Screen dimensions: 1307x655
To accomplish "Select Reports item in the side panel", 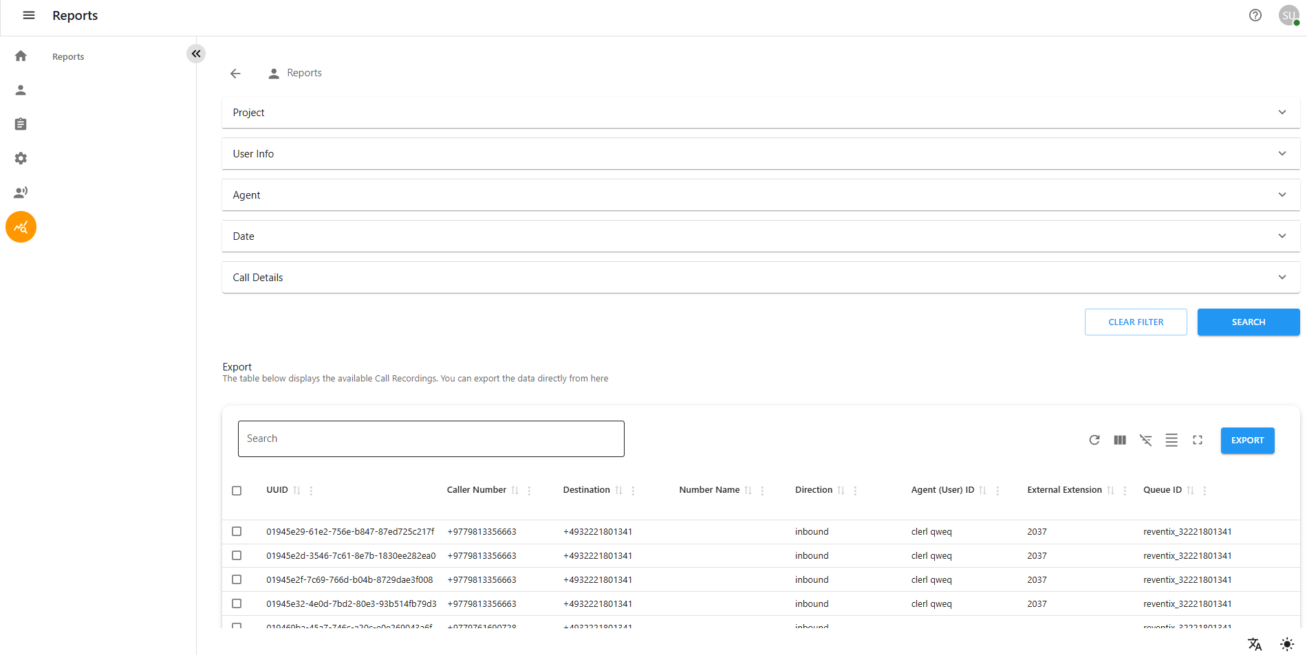I will tap(68, 57).
